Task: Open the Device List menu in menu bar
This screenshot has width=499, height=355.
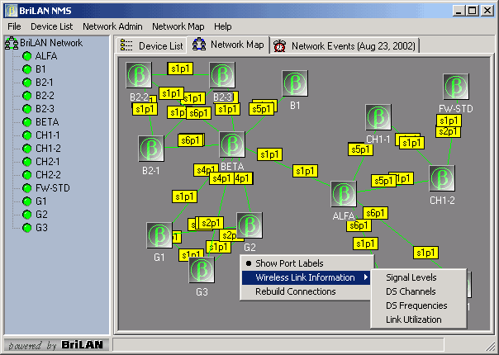Action: [51, 26]
